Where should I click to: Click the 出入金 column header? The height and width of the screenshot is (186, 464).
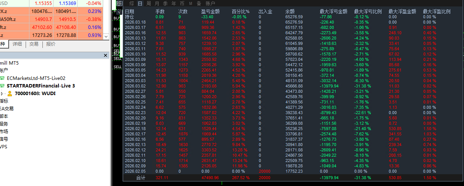coord(266,12)
